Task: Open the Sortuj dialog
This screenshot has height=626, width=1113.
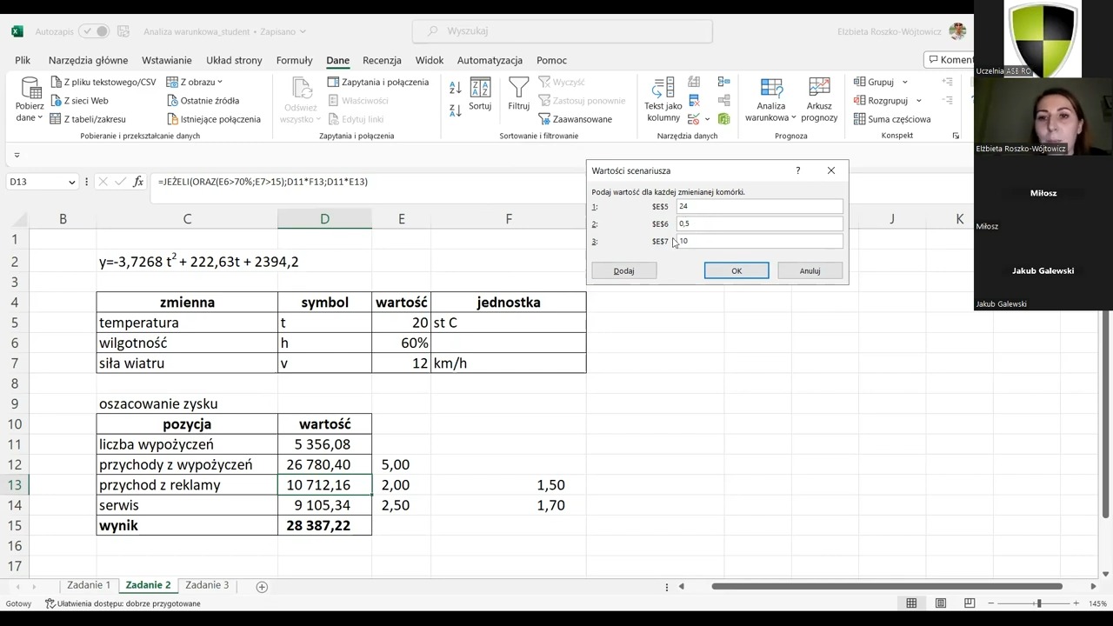Action: tap(480, 95)
